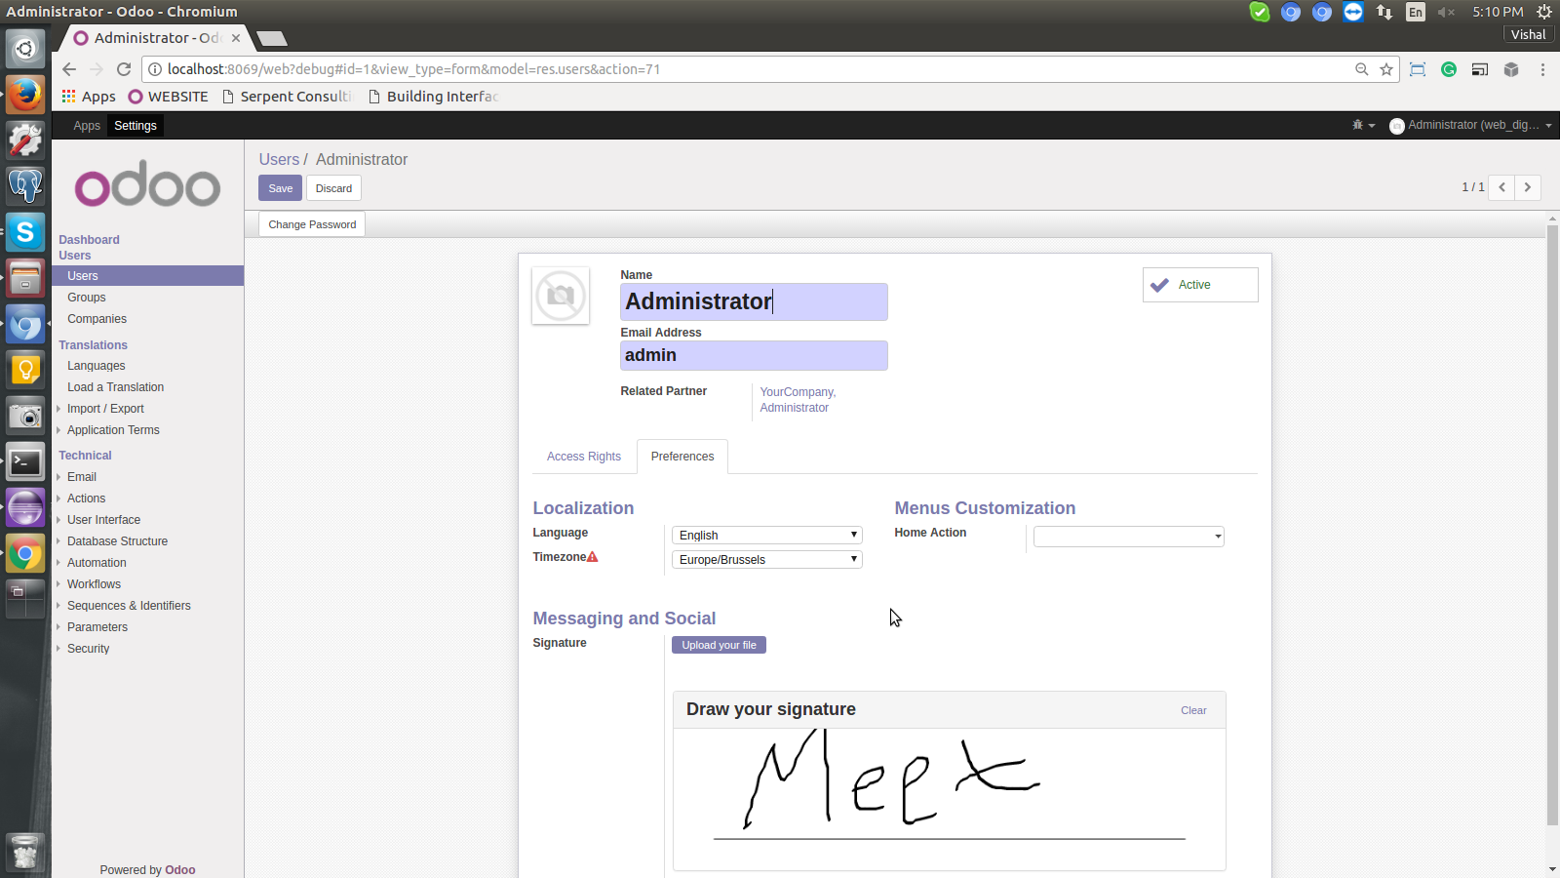Expand the Database Structure menu
This screenshot has height=878, width=1560.
coord(117,541)
